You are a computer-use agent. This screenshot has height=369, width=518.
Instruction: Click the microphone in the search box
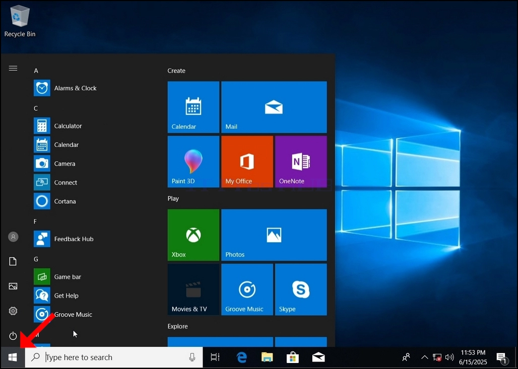[x=192, y=357]
